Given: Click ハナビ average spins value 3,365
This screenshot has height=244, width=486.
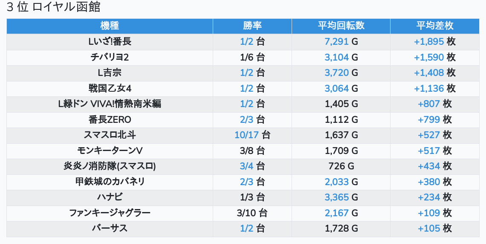Looking at the screenshot, I should pos(337,198).
